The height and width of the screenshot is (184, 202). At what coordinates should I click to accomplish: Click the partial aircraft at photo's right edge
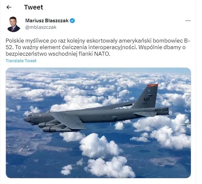coord(187,124)
